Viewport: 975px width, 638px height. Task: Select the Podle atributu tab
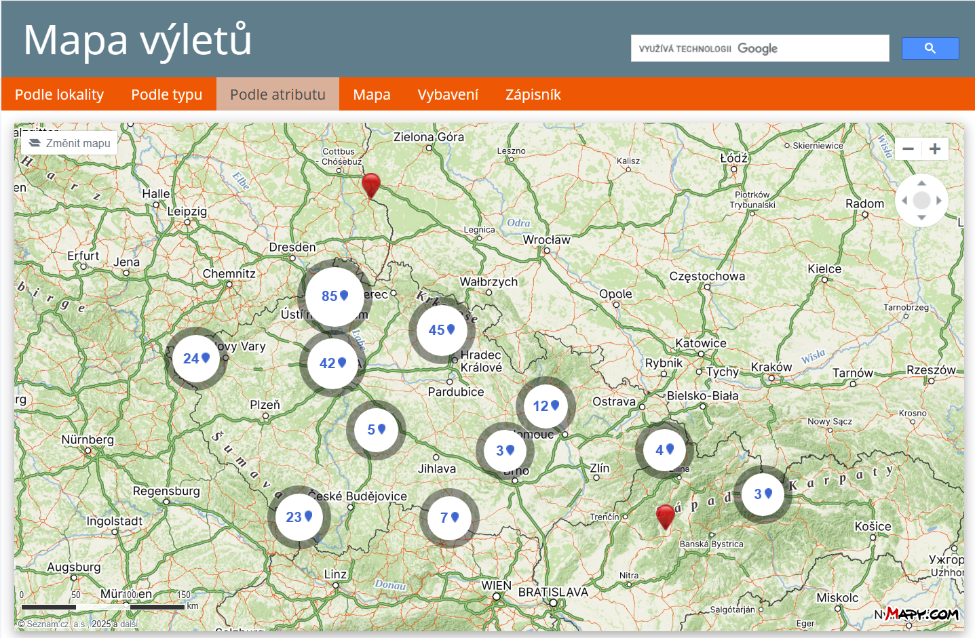(278, 94)
